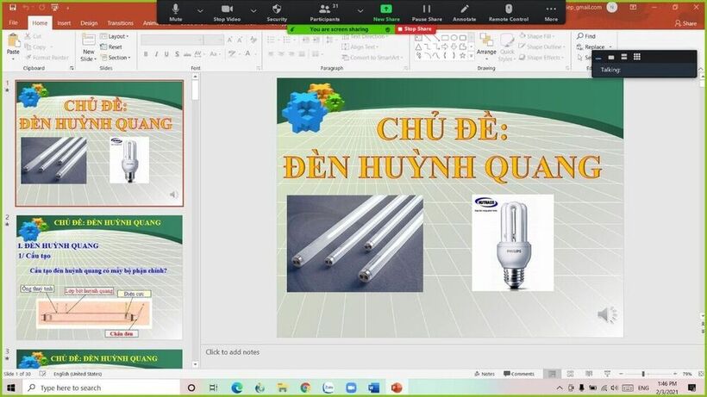Image resolution: width=707 pixels, height=397 pixels.
Task: Toggle the Notes pane in status bar
Action: point(485,374)
